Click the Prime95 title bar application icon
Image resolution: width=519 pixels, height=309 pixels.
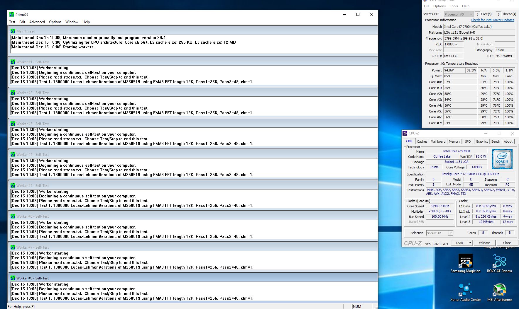(x=12, y=14)
